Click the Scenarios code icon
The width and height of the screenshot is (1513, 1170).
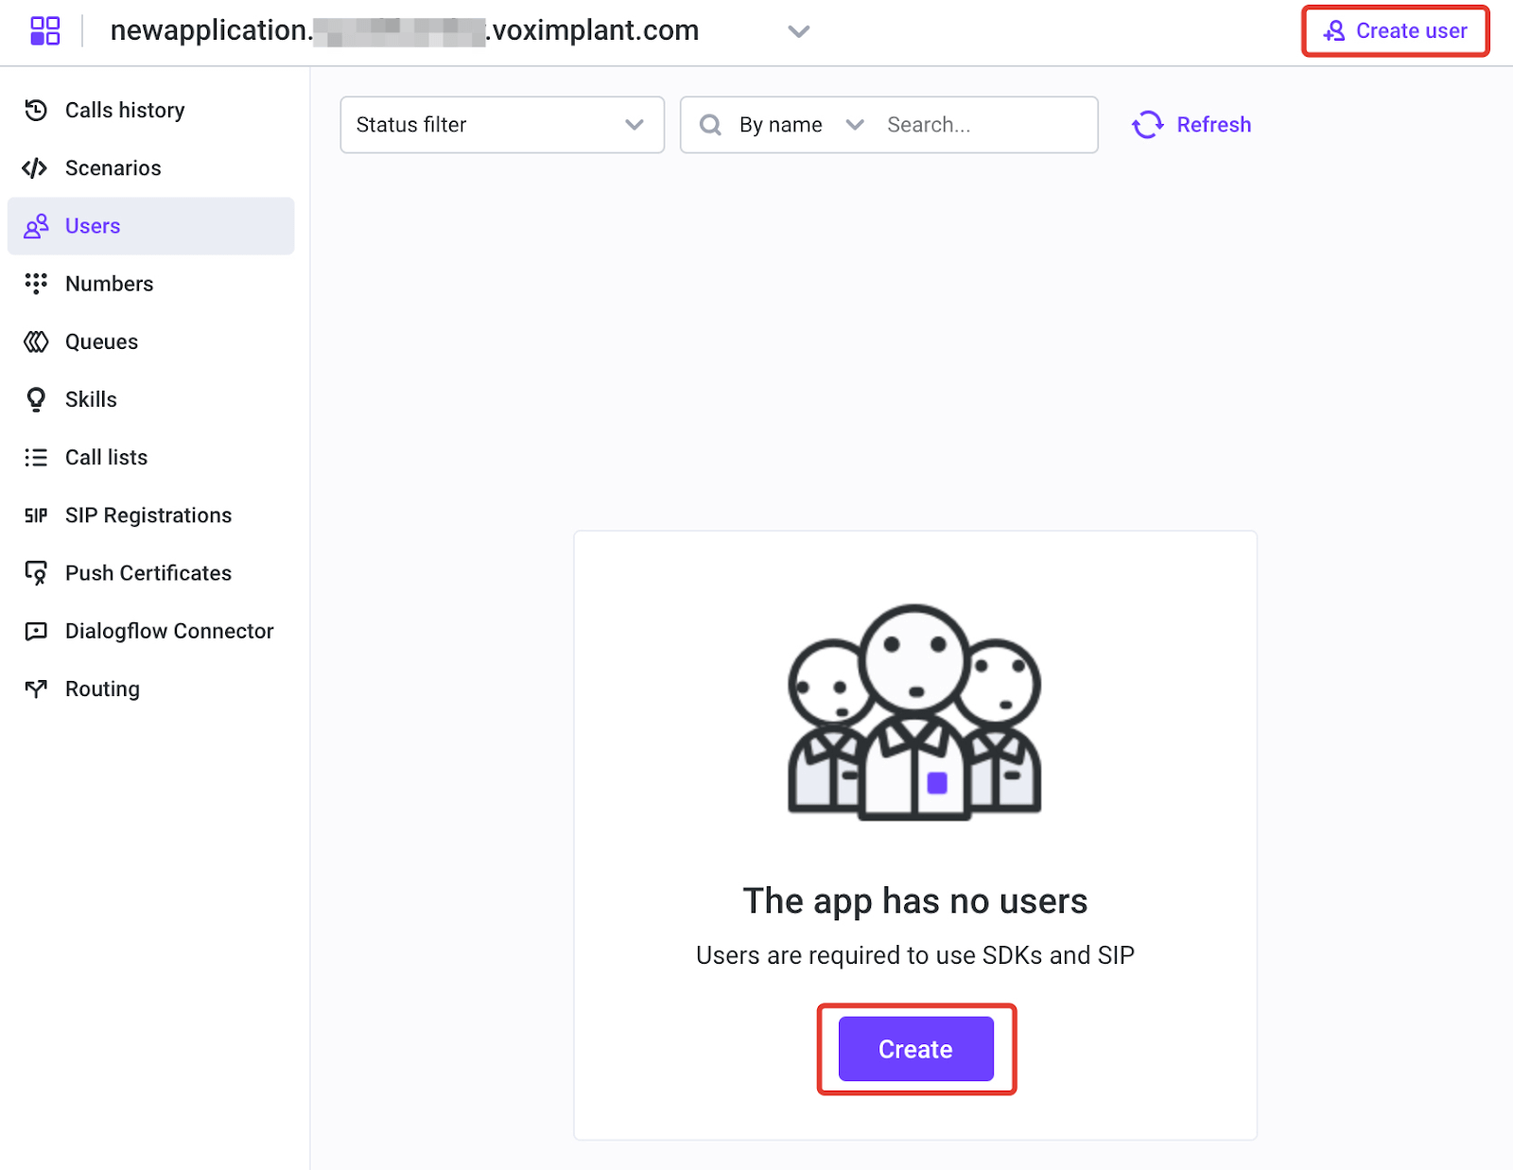[x=36, y=167]
